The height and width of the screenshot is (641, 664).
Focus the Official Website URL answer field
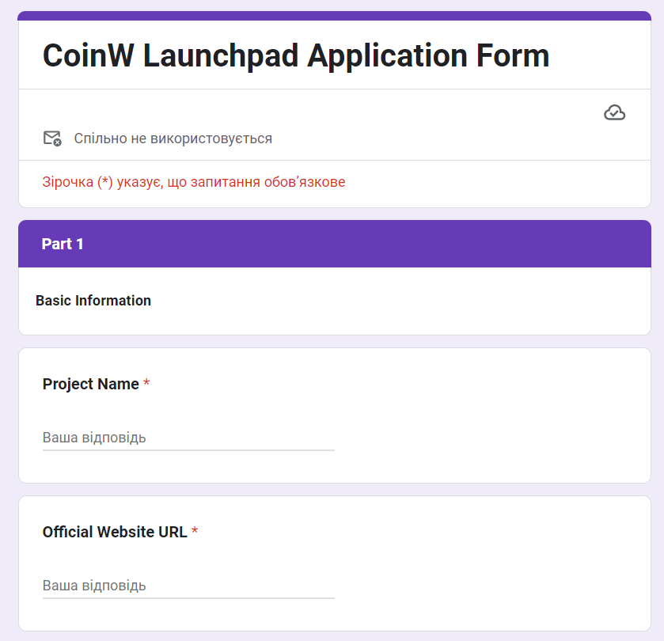point(188,586)
